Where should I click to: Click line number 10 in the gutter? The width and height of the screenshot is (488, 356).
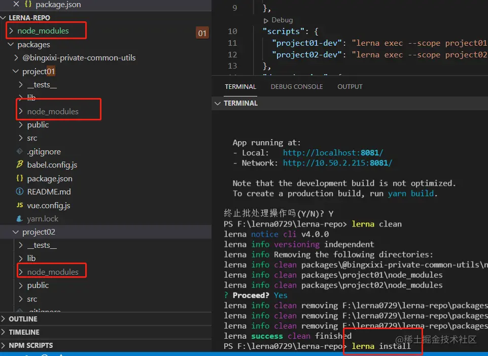coord(232,31)
